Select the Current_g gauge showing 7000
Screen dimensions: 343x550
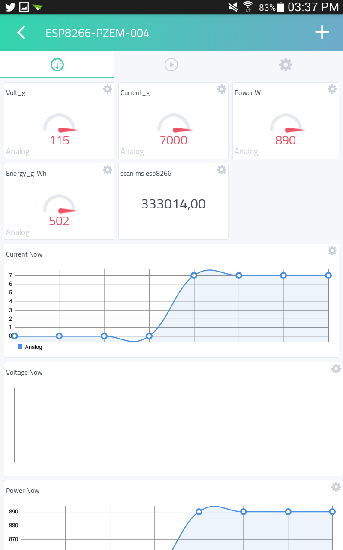point(174,129)
